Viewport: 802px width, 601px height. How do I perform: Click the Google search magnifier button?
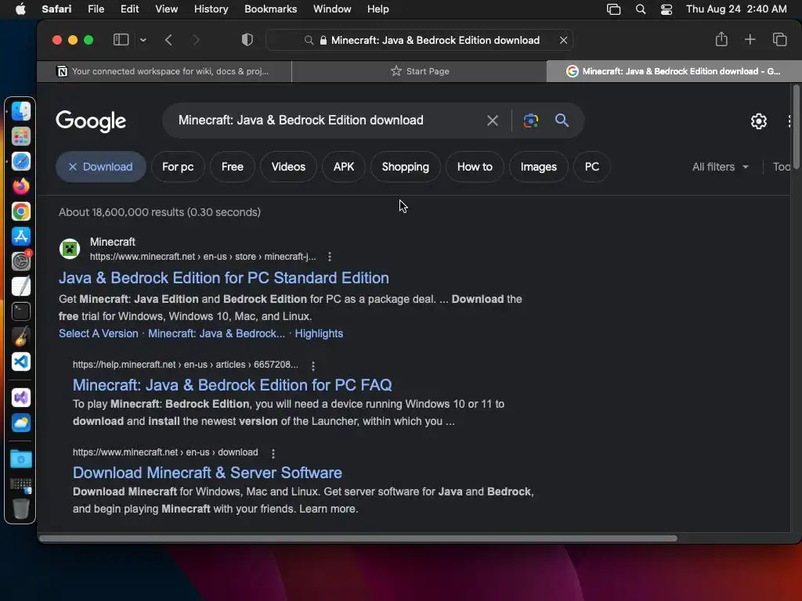point(562,120)
